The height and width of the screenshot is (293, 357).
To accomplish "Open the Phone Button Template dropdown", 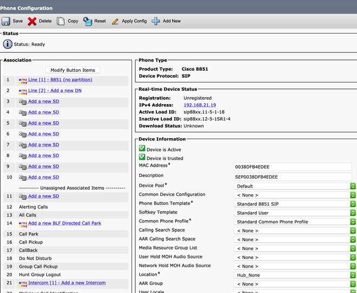I will (295, 204).
